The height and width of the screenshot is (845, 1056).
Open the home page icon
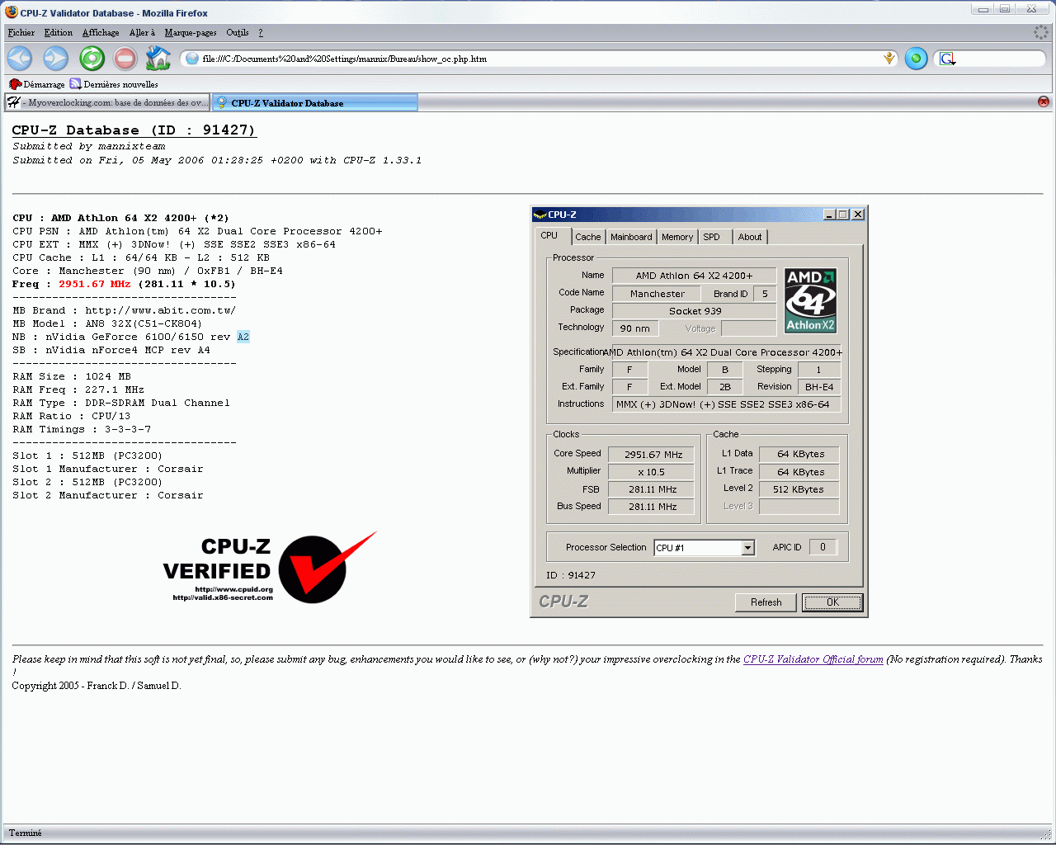click(x=158, y=58)
